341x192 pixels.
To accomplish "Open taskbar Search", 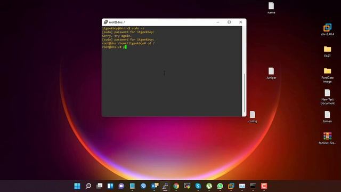I will (88, 186).
